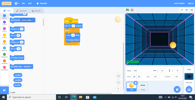195x100 pixels.
Task: Open the language globe dropdown
Action: (17, 3)
